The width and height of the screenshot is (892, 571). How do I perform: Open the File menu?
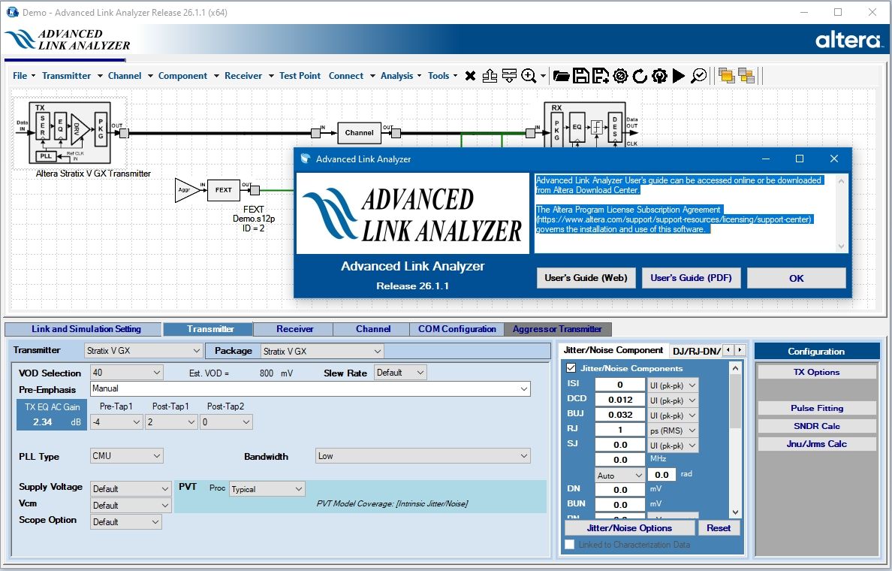coord(23,76)
